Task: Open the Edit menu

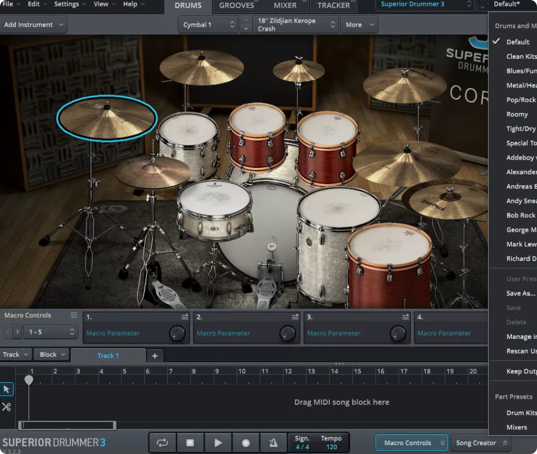Action: point(37,4)
